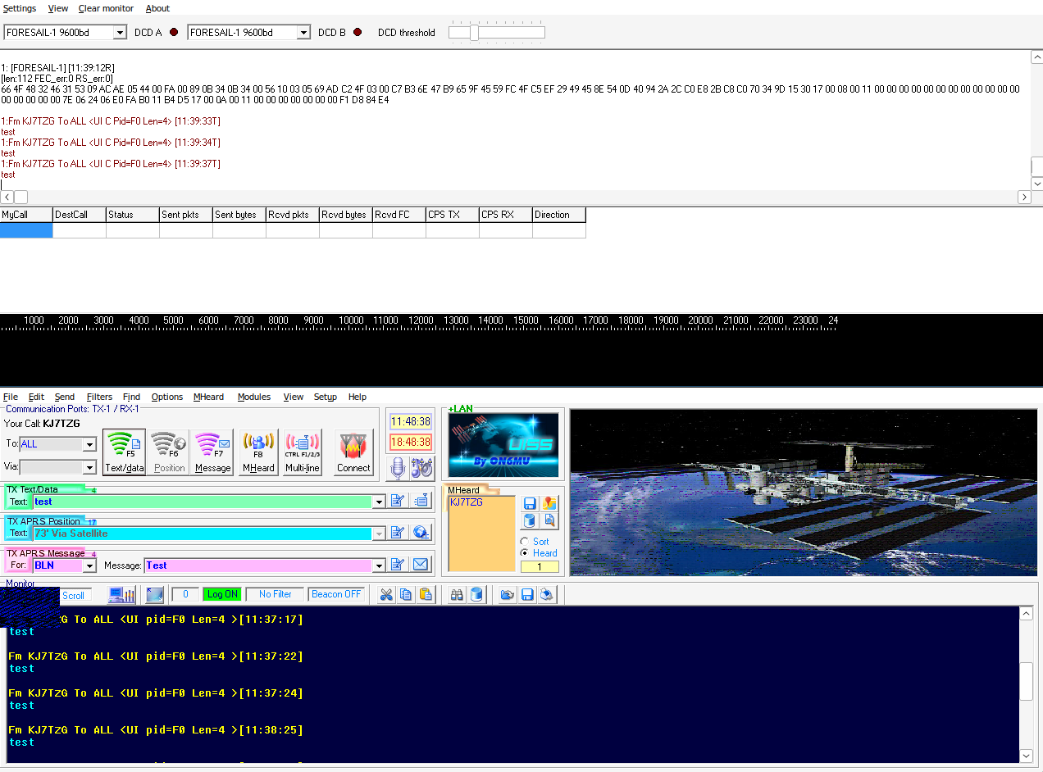Click the Message F7 send icon

[212, 452]
